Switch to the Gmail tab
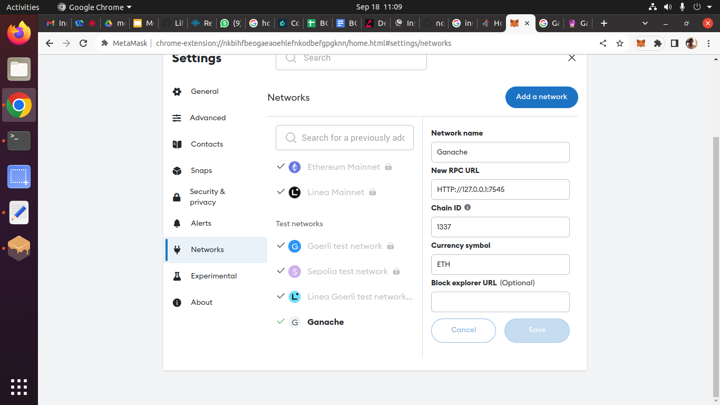Screen dimensions: 720x405 click(x=57, y=23)
